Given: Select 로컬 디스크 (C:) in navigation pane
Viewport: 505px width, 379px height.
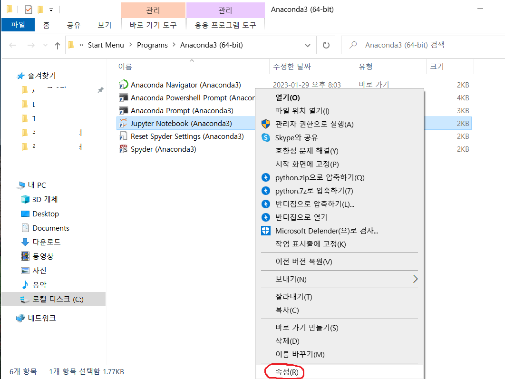Looking at the screenshot, I should pyautogui.click(x=53, y=299).
